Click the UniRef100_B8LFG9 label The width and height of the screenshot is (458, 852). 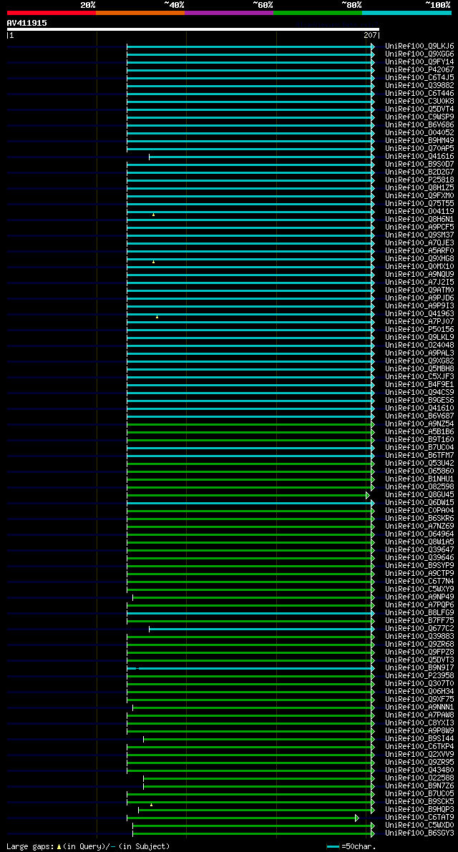tap(419, 613)
